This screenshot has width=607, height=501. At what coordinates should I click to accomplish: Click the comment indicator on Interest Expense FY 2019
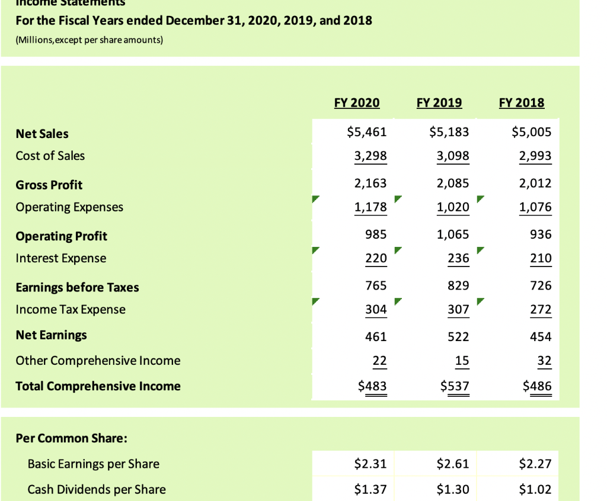coord(398,250)
